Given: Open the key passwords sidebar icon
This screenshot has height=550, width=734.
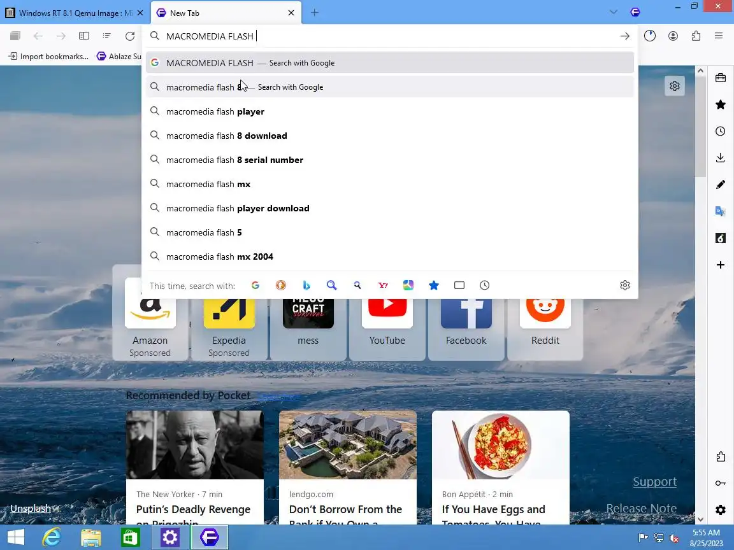Looking at the screenshot, I should [721, 483].
